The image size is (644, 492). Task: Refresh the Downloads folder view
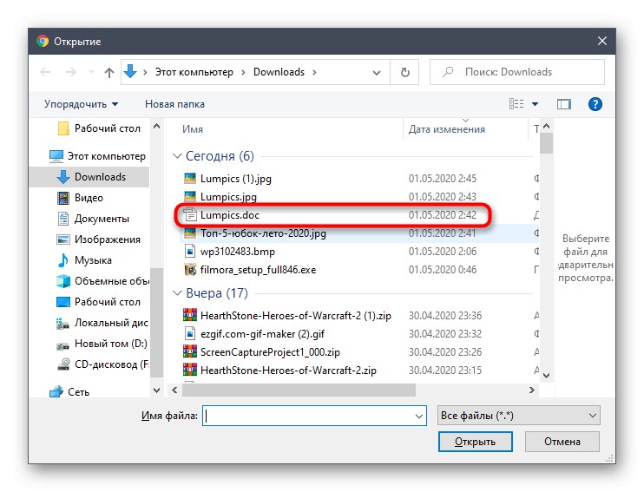pyautogui.click(x=405, y=72)
